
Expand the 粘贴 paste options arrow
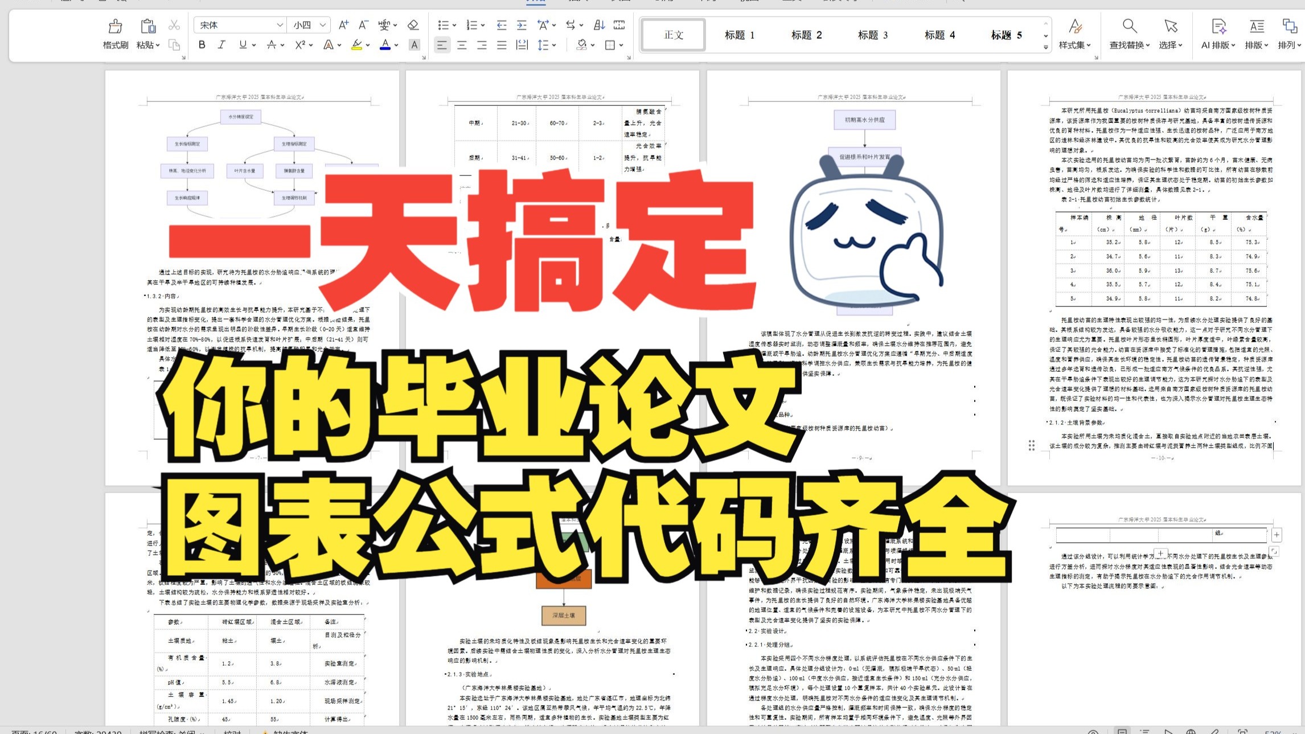[158, 45]
